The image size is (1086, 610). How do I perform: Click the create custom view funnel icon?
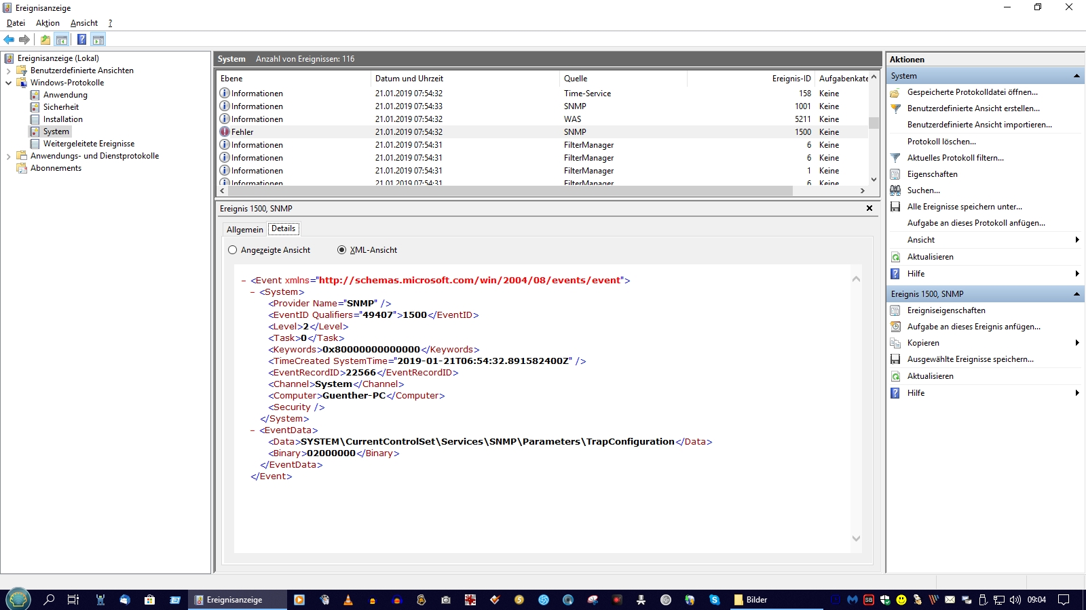coord(895,108)
